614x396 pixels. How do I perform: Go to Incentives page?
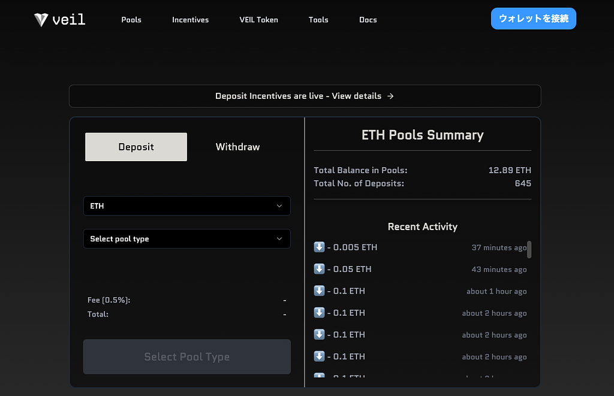coord(190,20)
